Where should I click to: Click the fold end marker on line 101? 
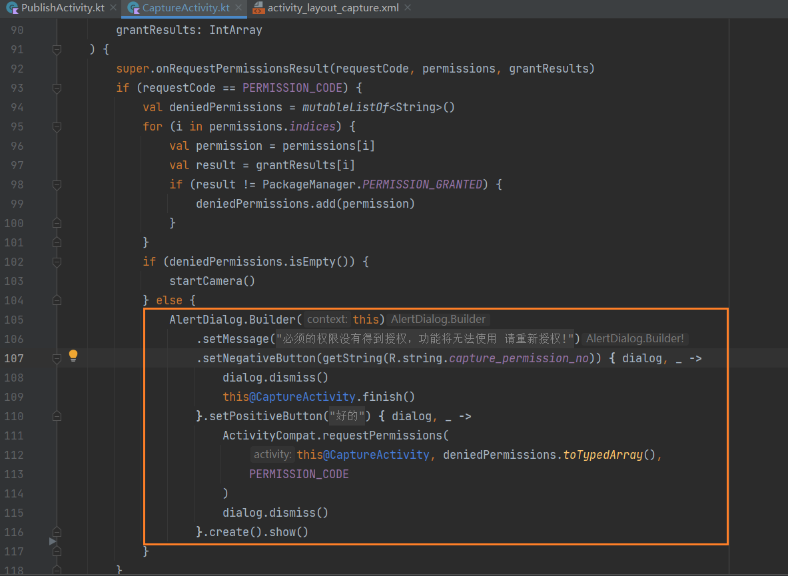pyautogui.click(x=57, y=242)
